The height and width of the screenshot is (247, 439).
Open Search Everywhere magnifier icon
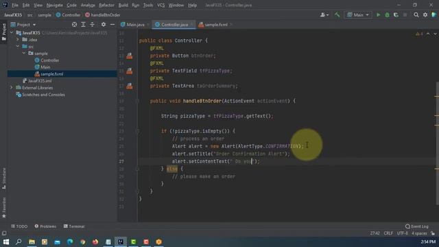[x=416, y=15]
